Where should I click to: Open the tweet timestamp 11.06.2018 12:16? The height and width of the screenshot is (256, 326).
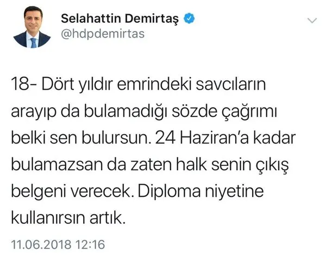(x=58, y=245)
